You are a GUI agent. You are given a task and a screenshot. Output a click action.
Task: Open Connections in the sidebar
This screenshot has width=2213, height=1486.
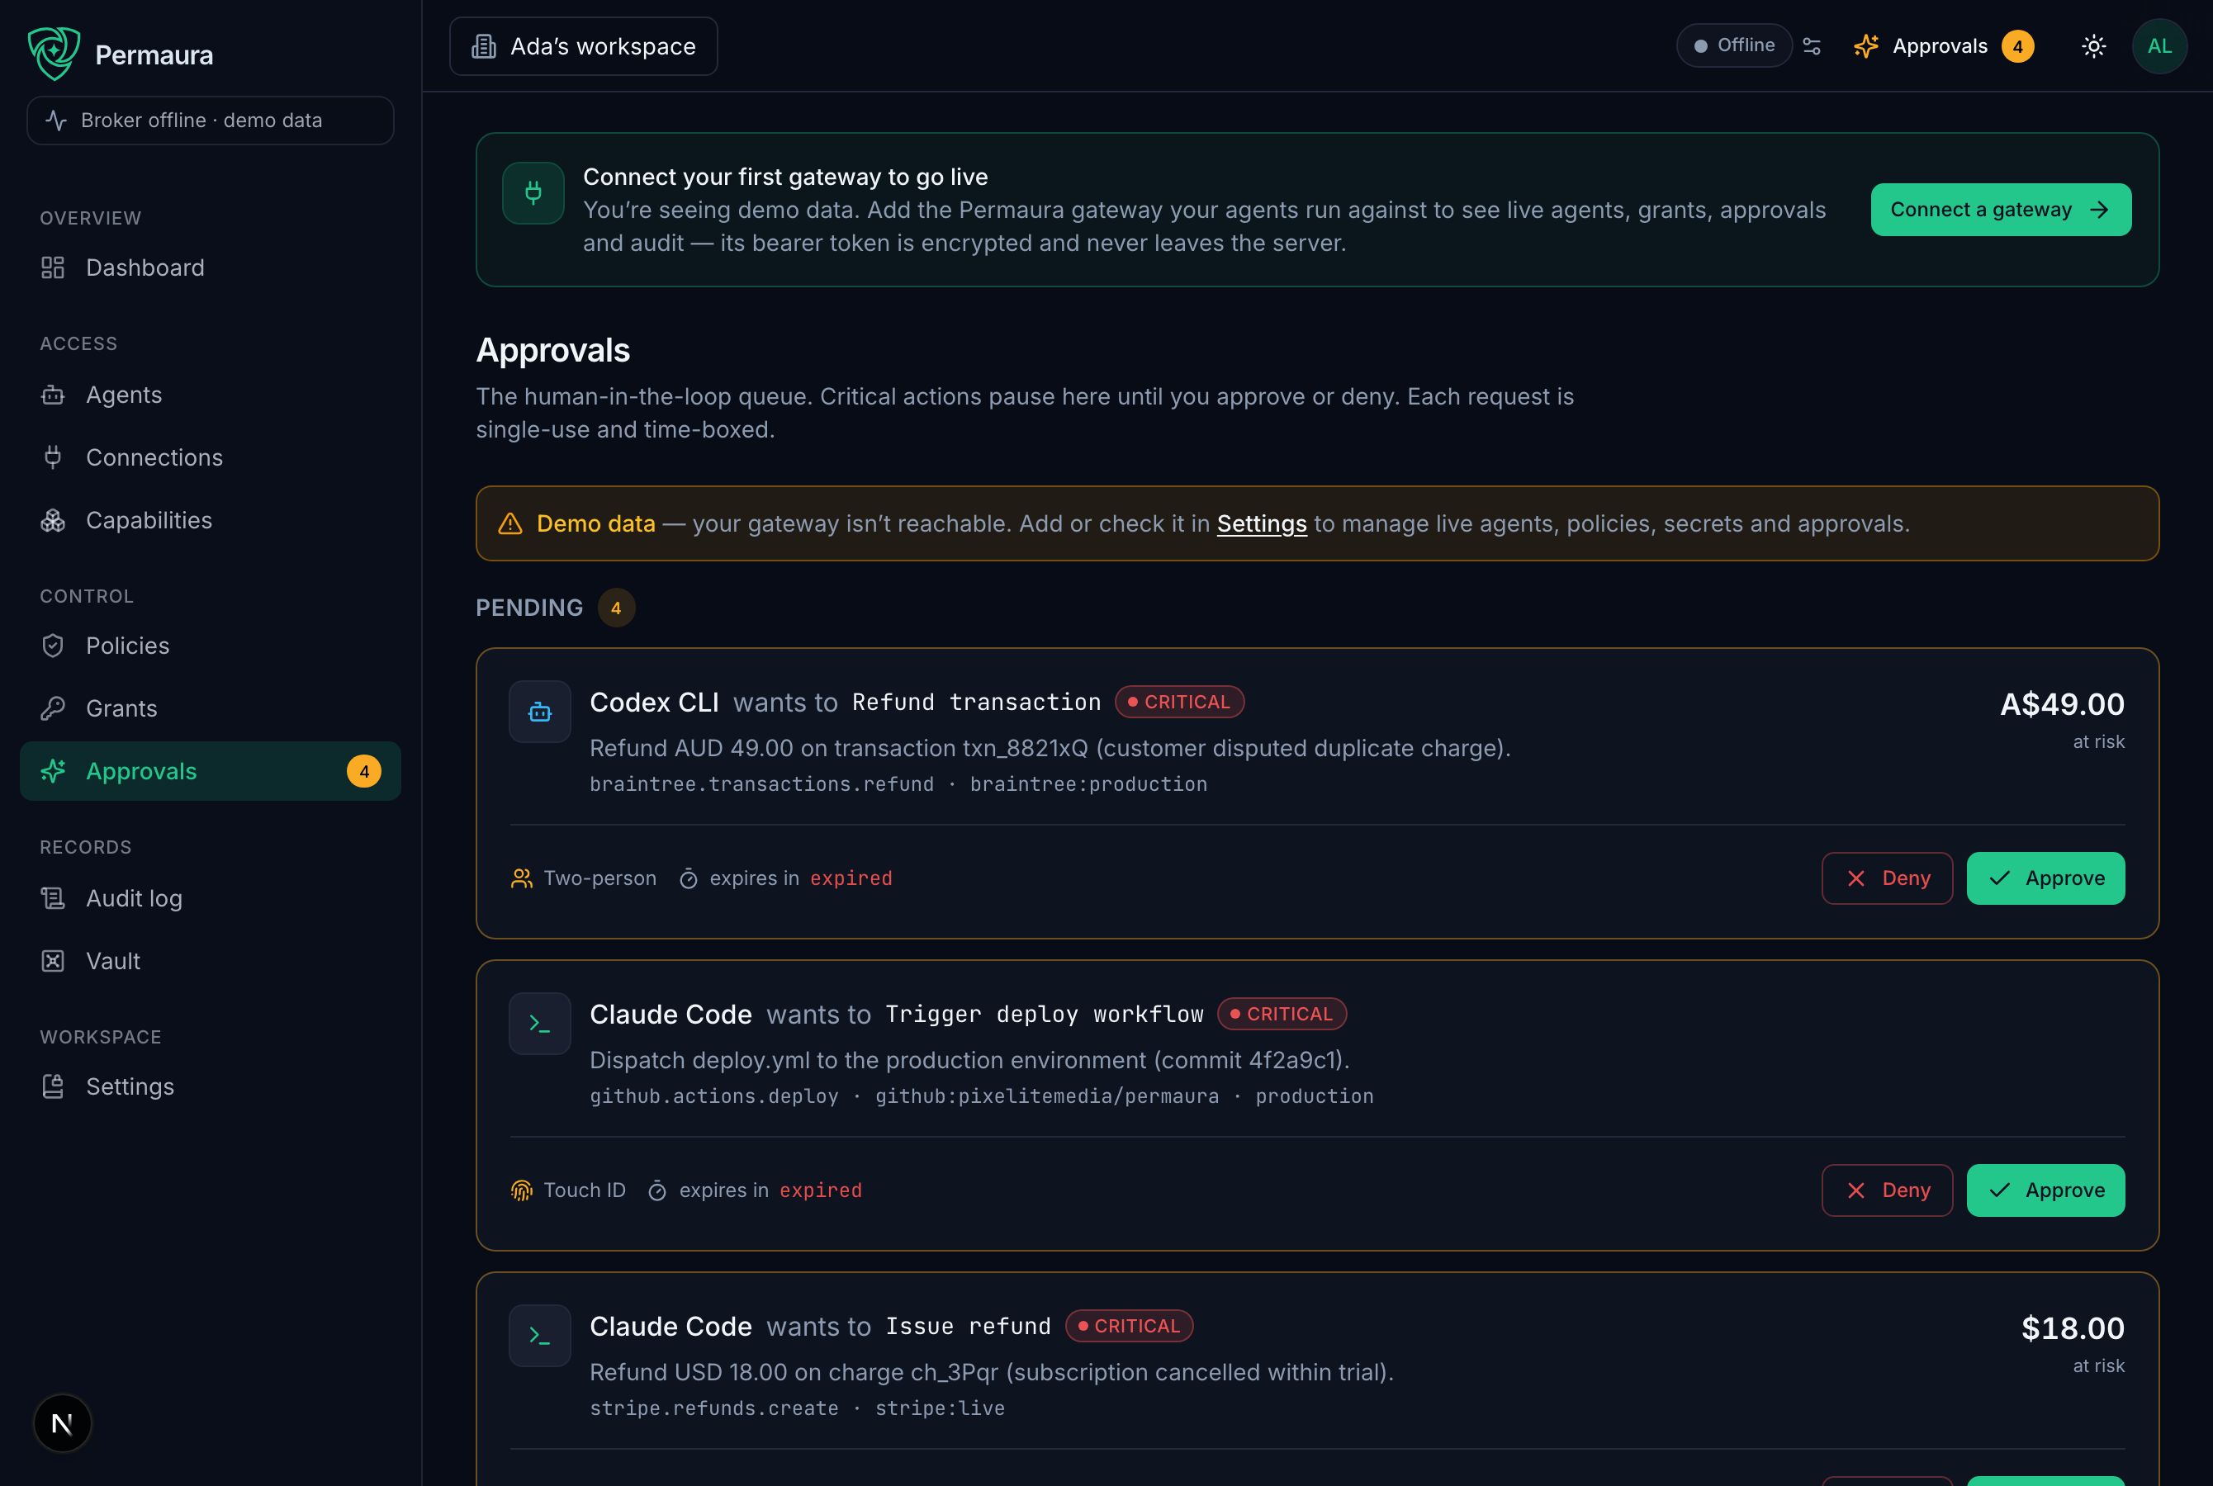click(x=210, y=457)
